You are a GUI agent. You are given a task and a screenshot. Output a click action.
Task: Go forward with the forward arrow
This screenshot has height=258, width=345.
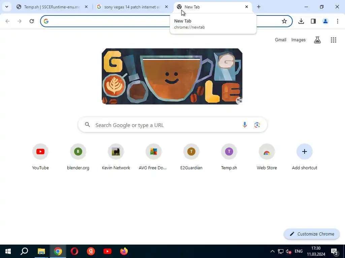[x=19, y=21]
